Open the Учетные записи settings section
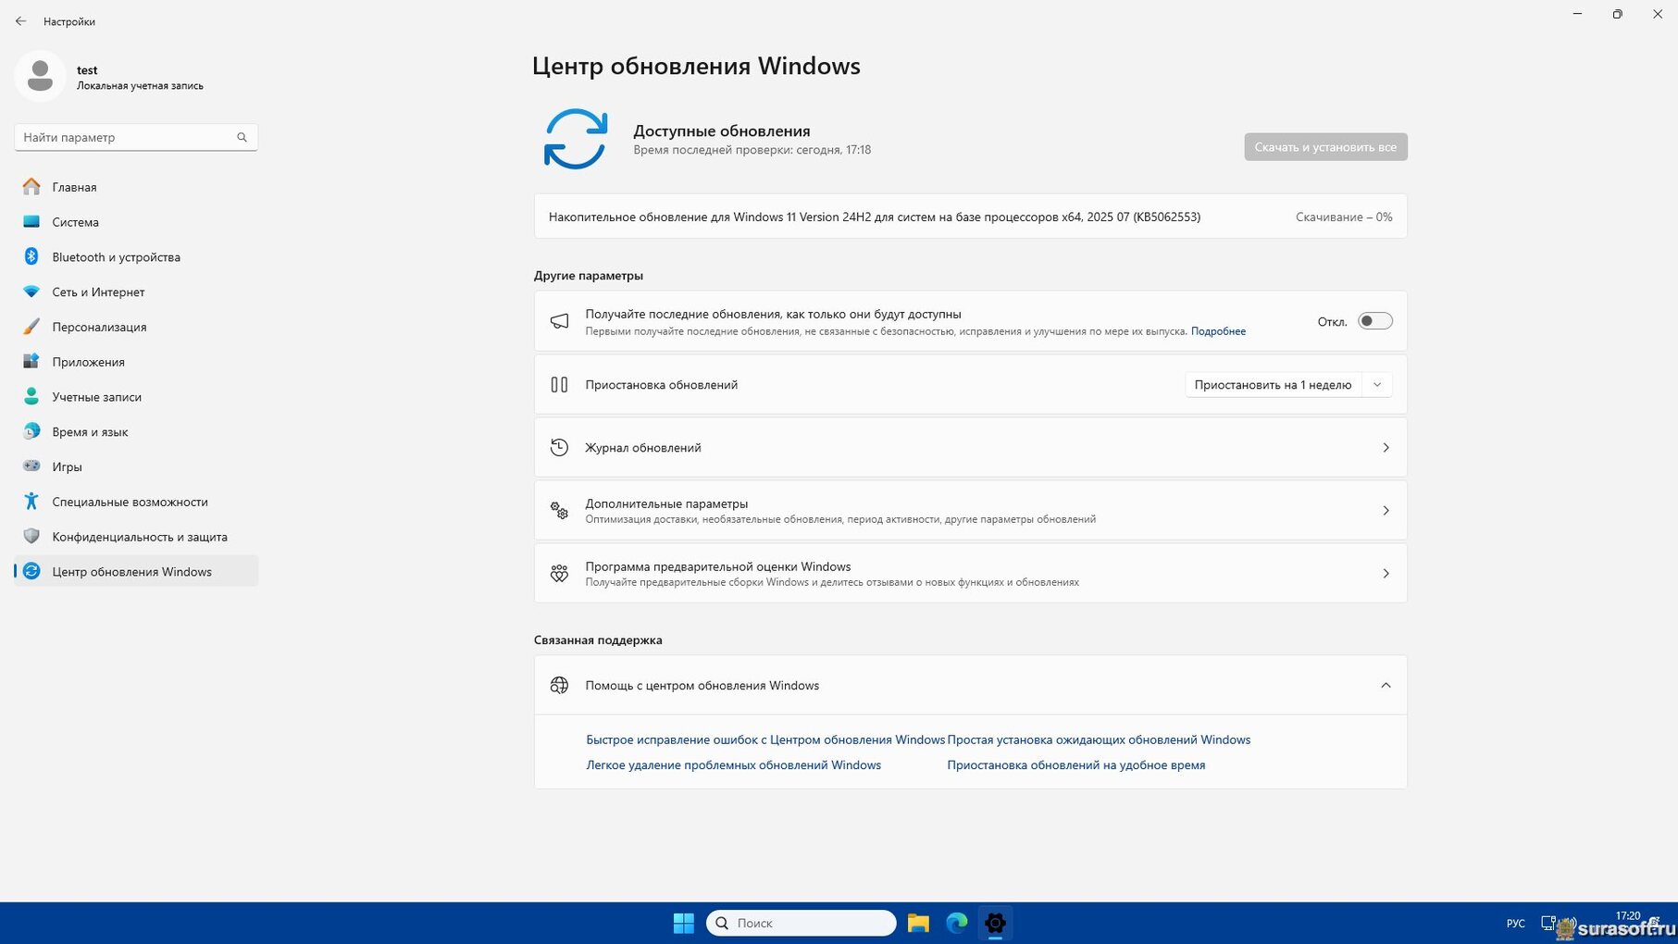This screenshot has height=944, width=1678. (96, 397)
